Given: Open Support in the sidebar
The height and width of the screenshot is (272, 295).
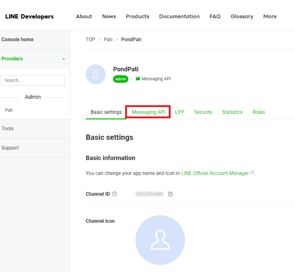Looking at the screenshot, I should (x=10, y=148).
